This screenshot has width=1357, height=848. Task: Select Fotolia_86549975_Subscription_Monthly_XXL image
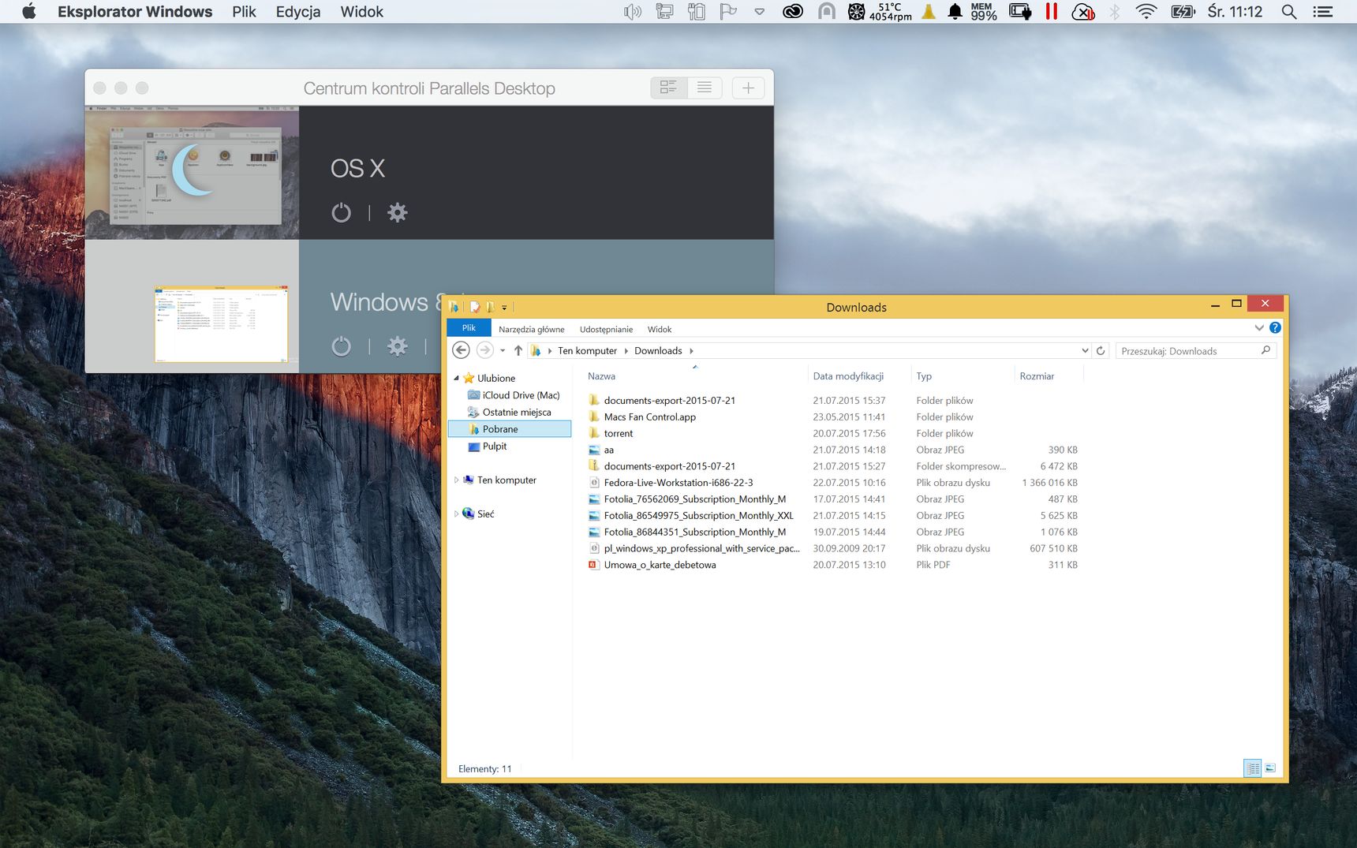pos(698,515)
